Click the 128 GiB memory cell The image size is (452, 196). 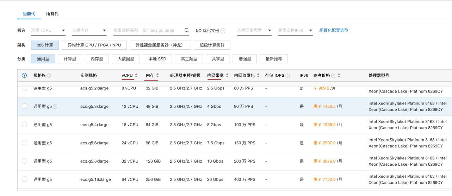point(153,161)
